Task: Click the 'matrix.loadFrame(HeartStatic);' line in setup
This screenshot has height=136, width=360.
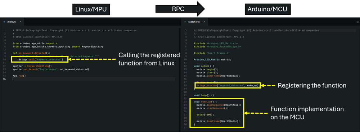Action: (x=218, y=76)
